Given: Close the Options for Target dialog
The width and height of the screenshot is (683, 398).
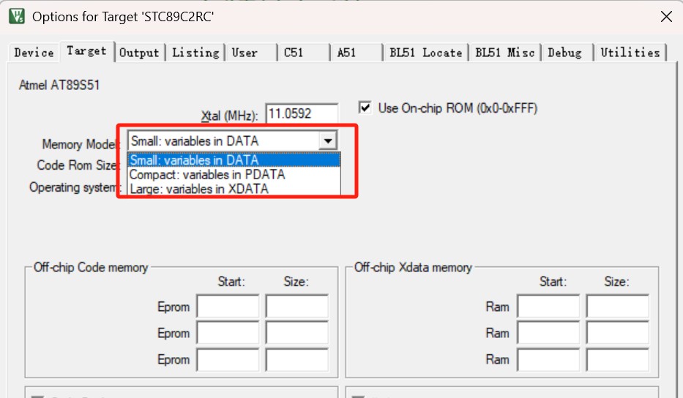Looking at the screenshot, I should (666, 17).
